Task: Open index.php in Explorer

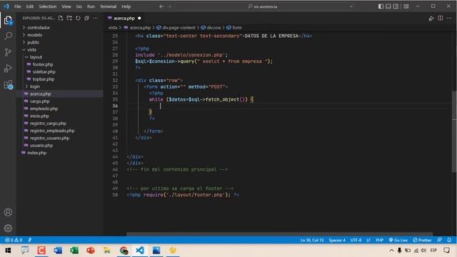Action: [x=36, y=153]
